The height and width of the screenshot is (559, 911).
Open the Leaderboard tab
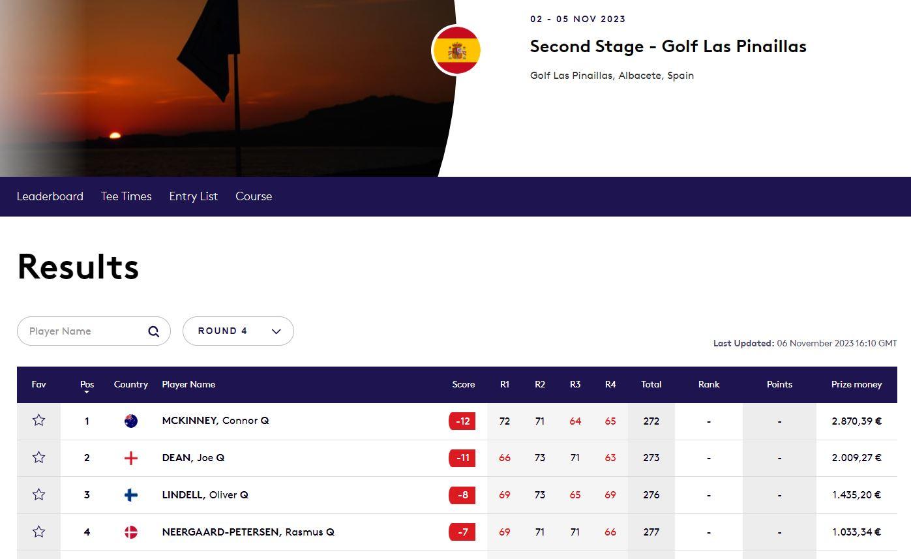50,196
